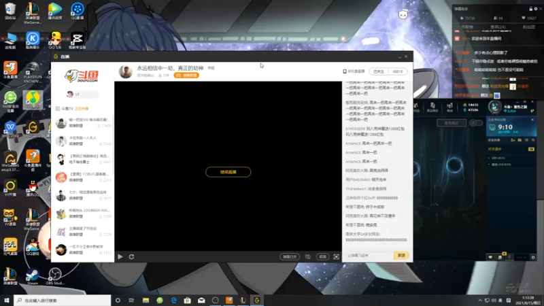This screenshot has width=544, height=306.
Task: Click the chat message input field
Action: point(369,256)
